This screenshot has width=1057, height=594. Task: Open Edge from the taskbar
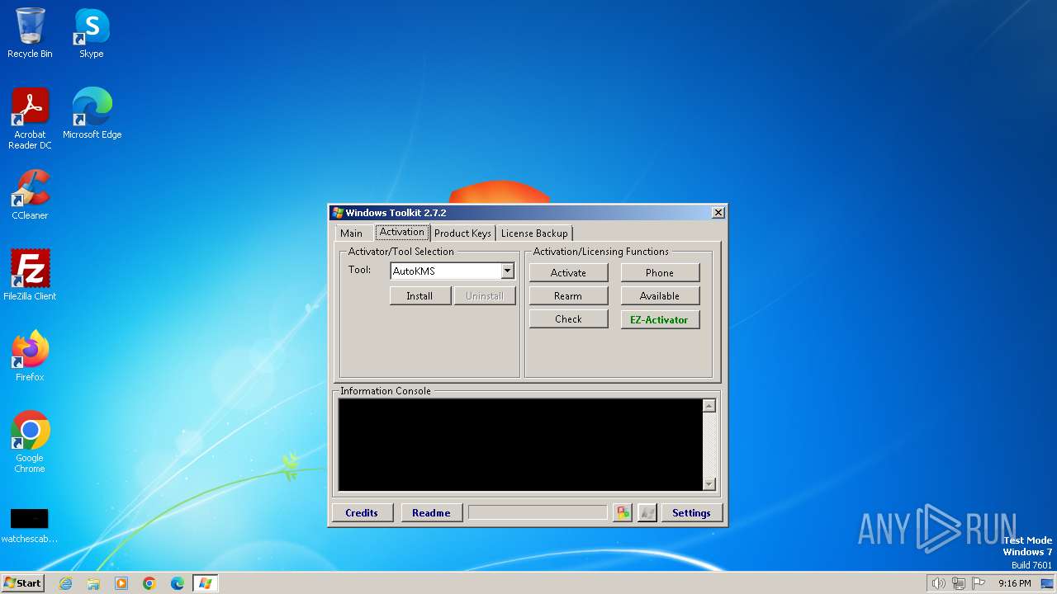pyautogui.click(x=178, y=583)
